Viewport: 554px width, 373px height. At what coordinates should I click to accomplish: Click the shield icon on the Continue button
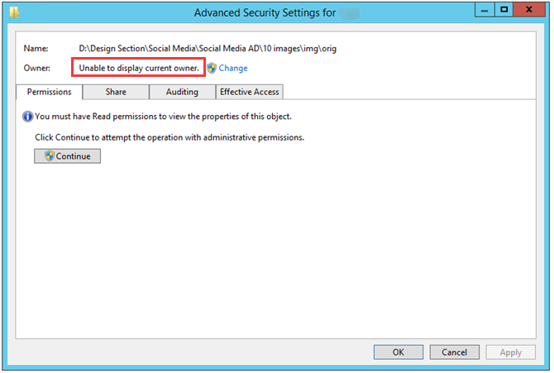pos(50,155)
